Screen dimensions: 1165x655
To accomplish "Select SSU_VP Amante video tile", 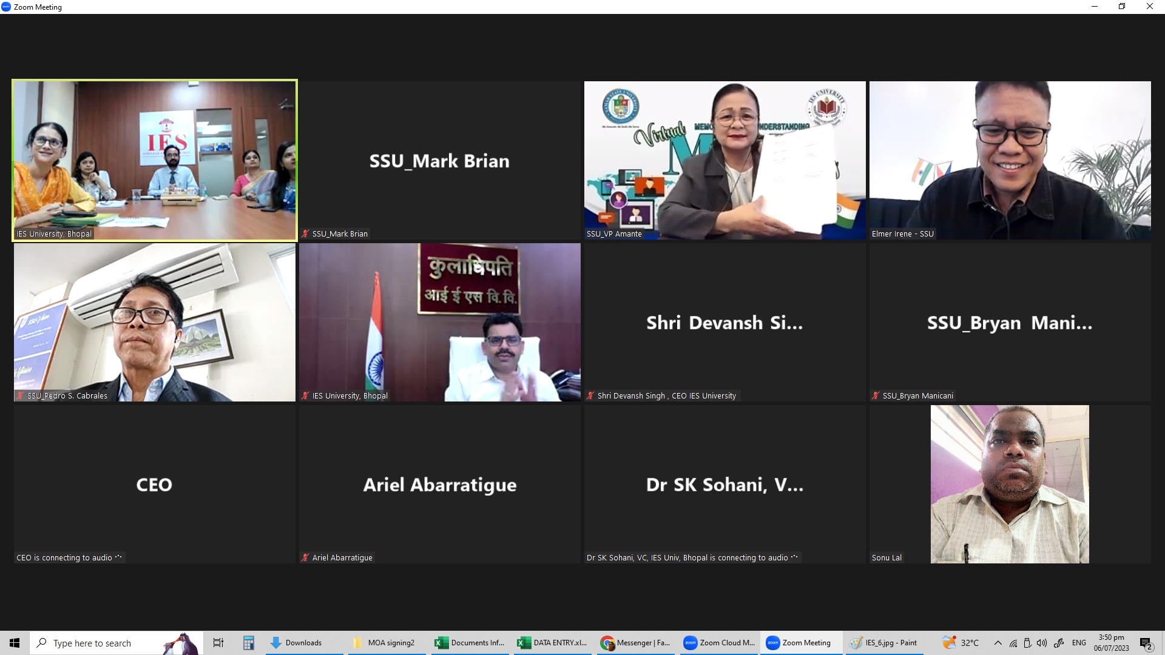I will point(724,160).
